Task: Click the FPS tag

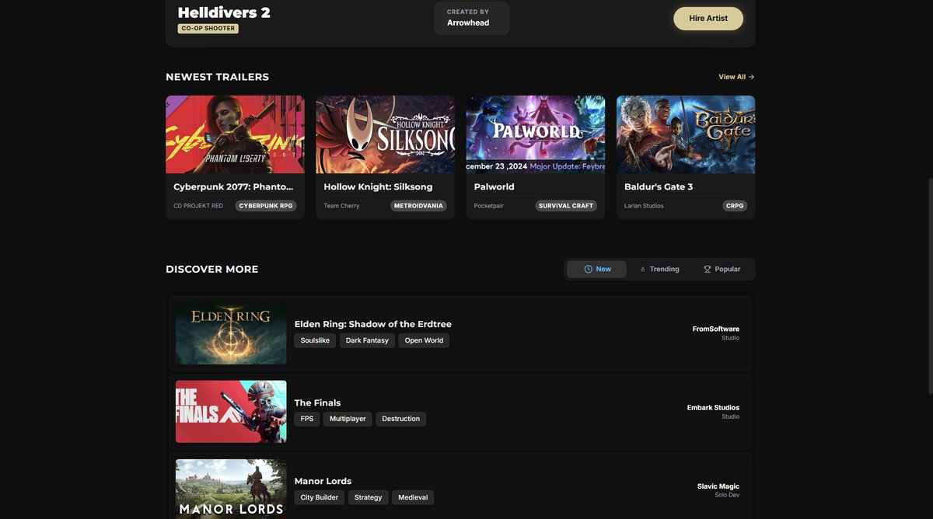Action: 307,419
